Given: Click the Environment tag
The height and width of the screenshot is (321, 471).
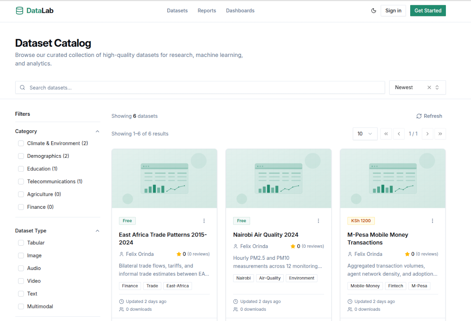Looking at the screenshot, I should (301, 278).
